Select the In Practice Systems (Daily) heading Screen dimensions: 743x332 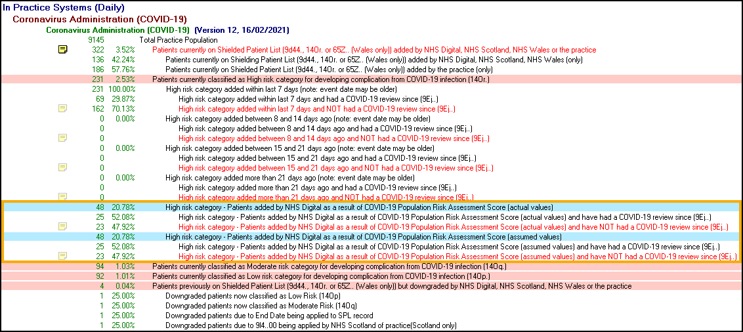(64, 8)
